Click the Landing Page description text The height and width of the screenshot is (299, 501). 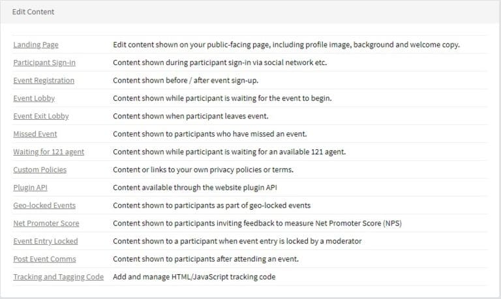point(286,45)
